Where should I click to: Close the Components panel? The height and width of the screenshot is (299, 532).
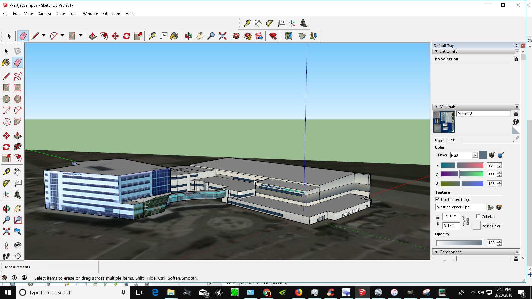pyautogui.click(x=517, y=252)
